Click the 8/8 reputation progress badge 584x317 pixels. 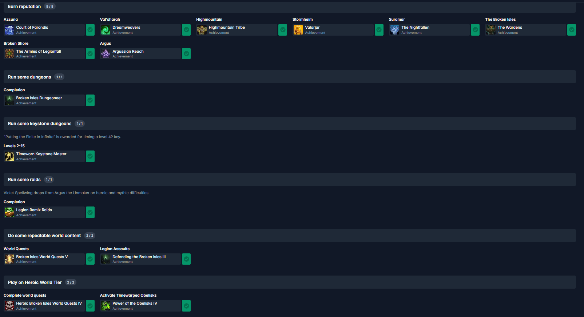tap(50, 7)
